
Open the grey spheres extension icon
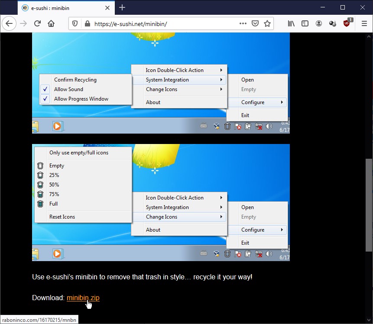[x=333, y=23]
